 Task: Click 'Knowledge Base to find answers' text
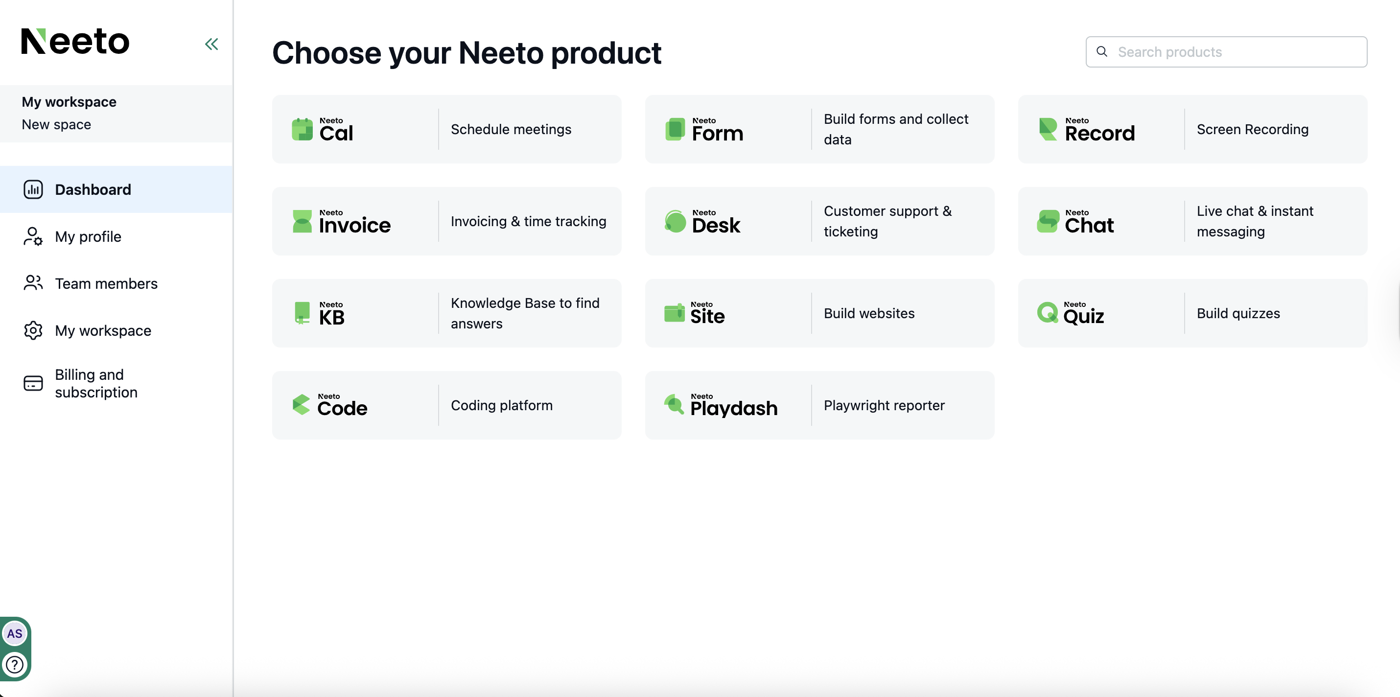[x=525, y=313]
